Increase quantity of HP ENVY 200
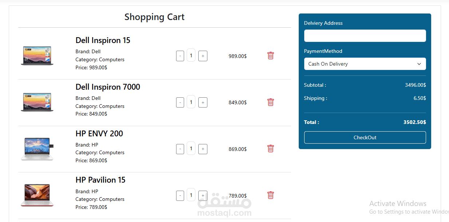The height and width of the screenshot is (222, 449). tap(203, 149)
